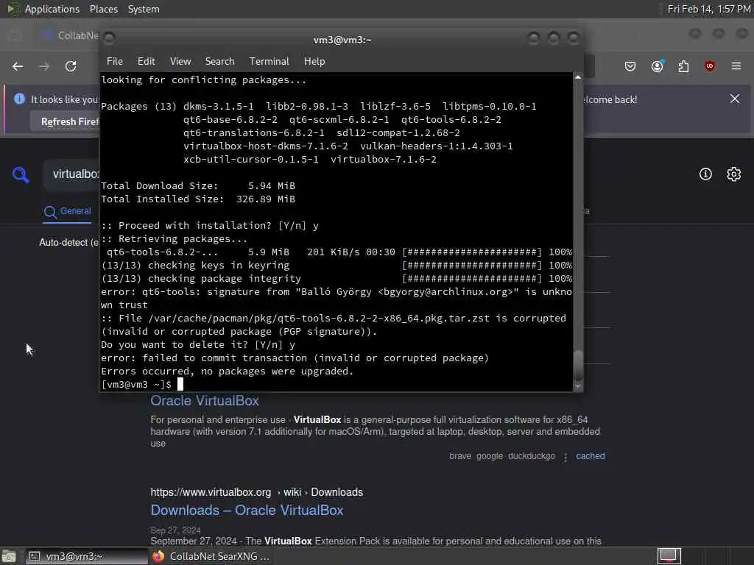The height and width of the screenshot is (565, 754).
Task: Open terminal Search menu
Action: tap(219, 62)
